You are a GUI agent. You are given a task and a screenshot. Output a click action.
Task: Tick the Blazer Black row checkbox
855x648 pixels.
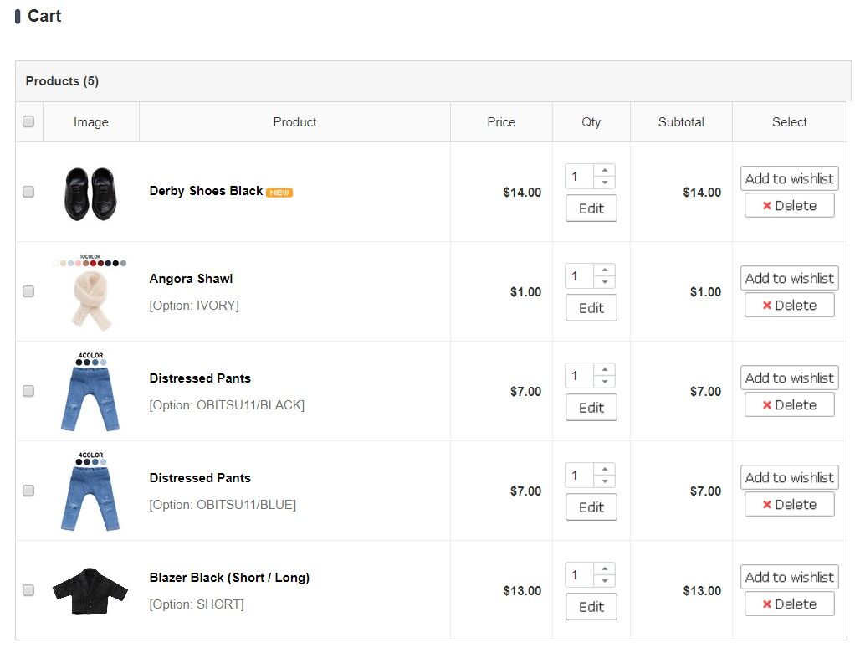tap(28, 591)
